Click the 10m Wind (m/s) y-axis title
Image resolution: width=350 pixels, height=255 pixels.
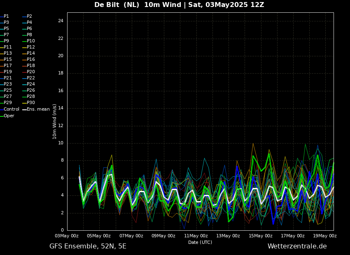(x=55, y=121)
